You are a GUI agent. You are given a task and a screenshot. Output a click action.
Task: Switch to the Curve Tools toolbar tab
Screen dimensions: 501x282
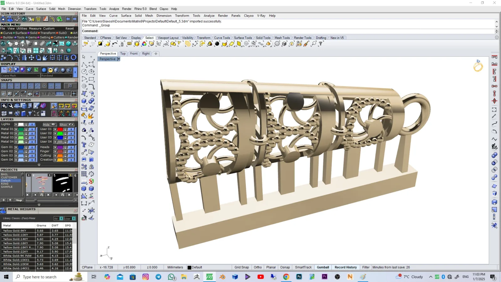222,38
